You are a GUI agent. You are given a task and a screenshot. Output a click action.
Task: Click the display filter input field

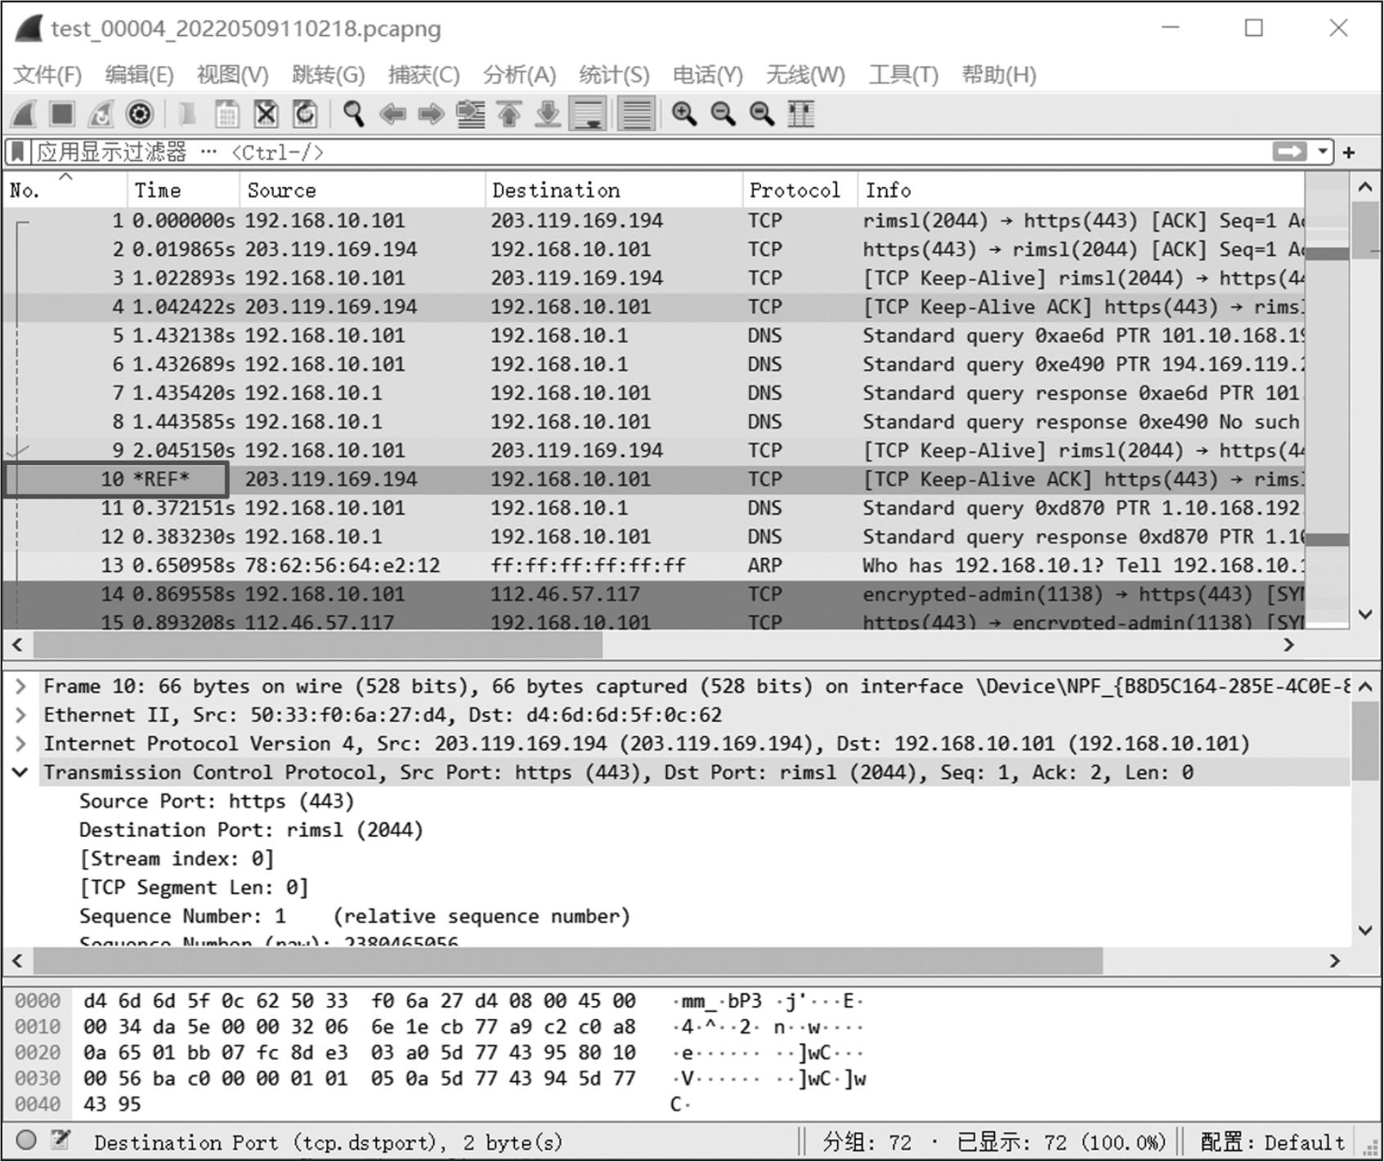coord(654,152)
